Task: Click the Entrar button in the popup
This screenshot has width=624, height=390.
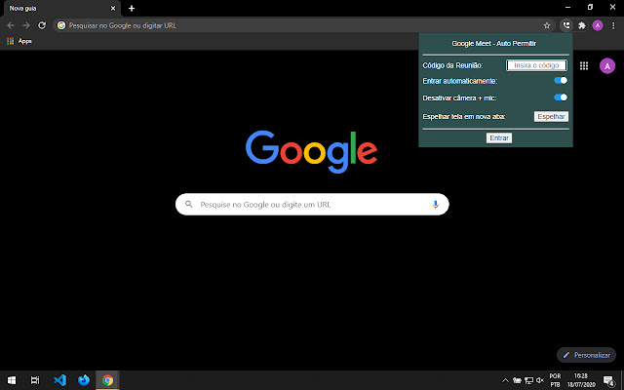Action: 499,137
